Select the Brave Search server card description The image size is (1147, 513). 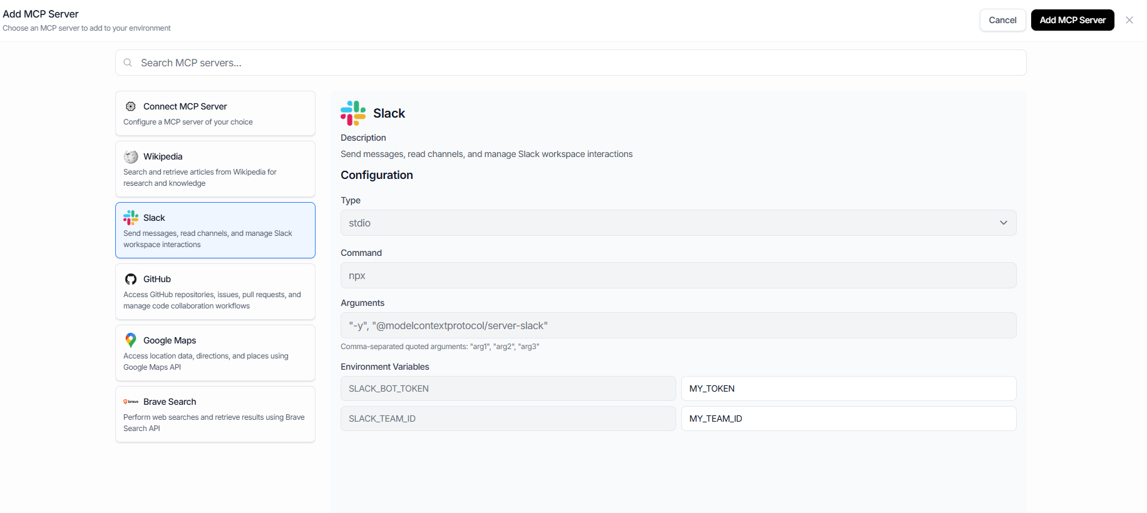pos(214,423)
